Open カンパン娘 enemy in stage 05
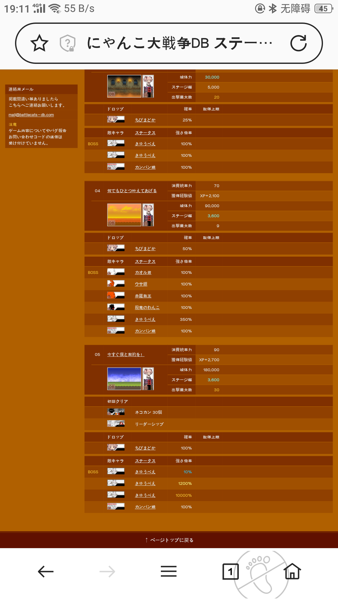 click(145, 507)
